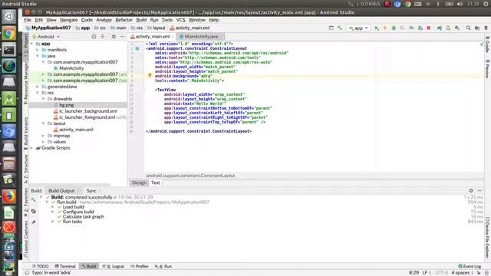Select the activity_main.xml editor tab
Viewport: 491px width, 276px height.
[x=152, y=37]
